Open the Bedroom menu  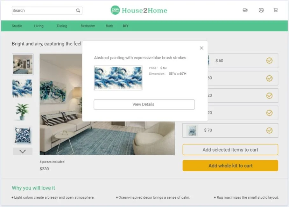pos(88,26)
